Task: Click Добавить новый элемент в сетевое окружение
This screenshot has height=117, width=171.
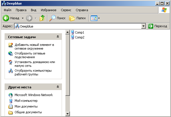Action: point(34,47)
